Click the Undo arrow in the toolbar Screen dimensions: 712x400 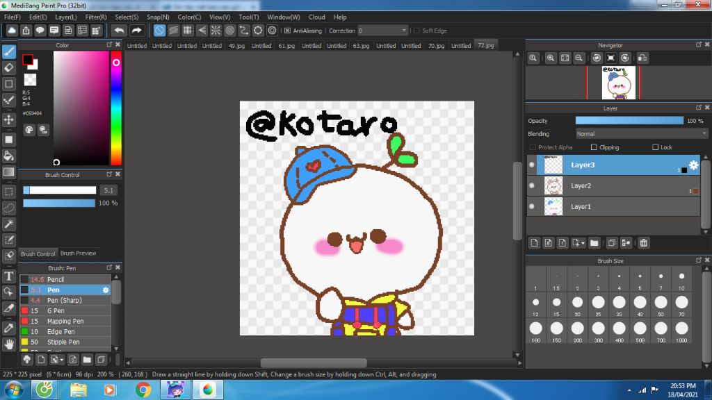[x=120, y=31]
